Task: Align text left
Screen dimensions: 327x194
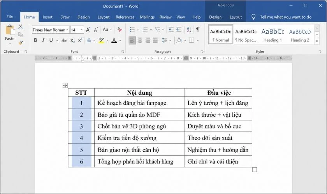Action: [132, 40]
